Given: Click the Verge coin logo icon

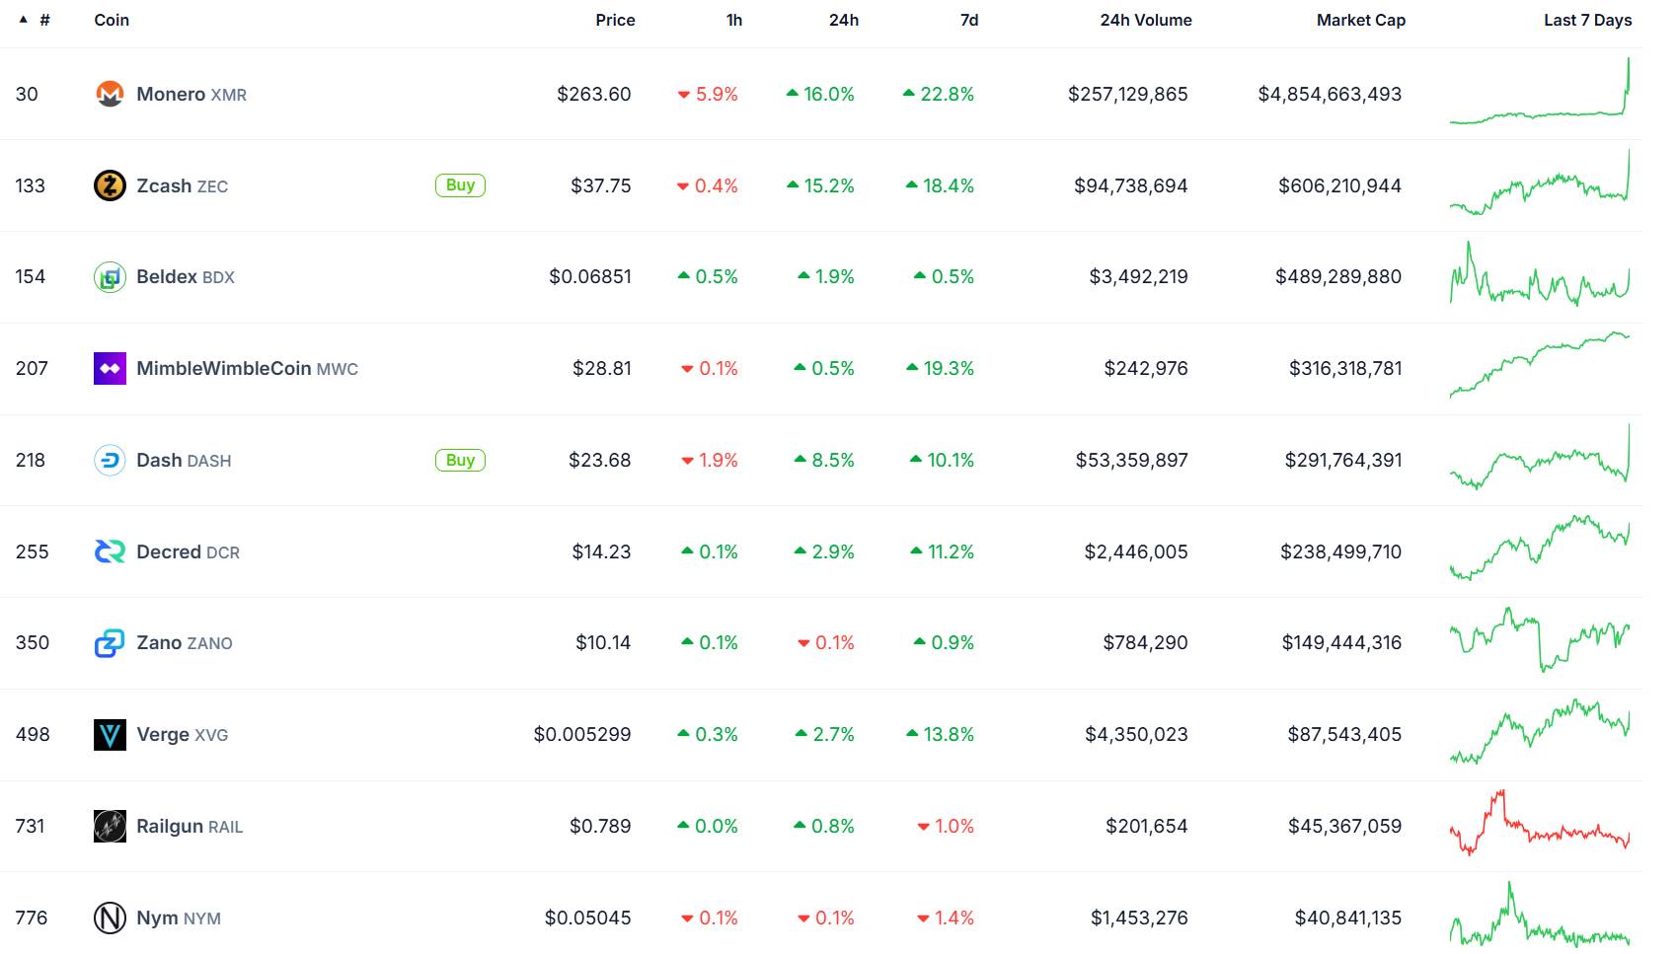Looking at the screenshot, I should (110, 735).
